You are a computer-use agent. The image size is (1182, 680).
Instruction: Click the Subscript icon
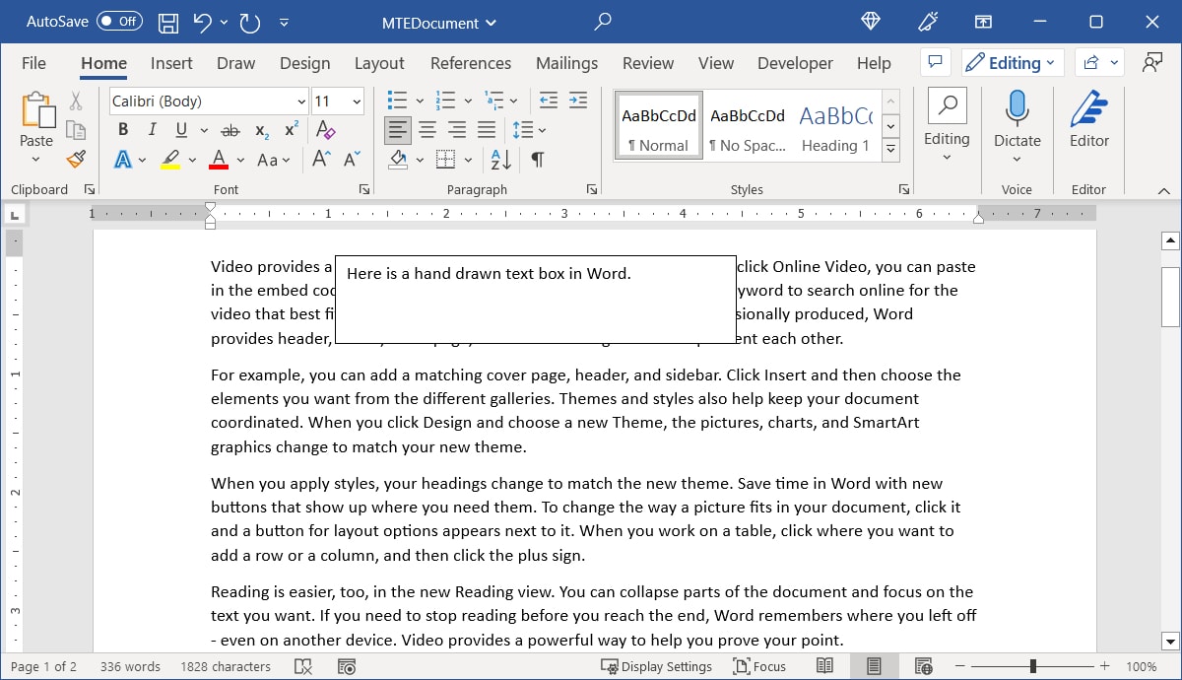click(260, 129)
